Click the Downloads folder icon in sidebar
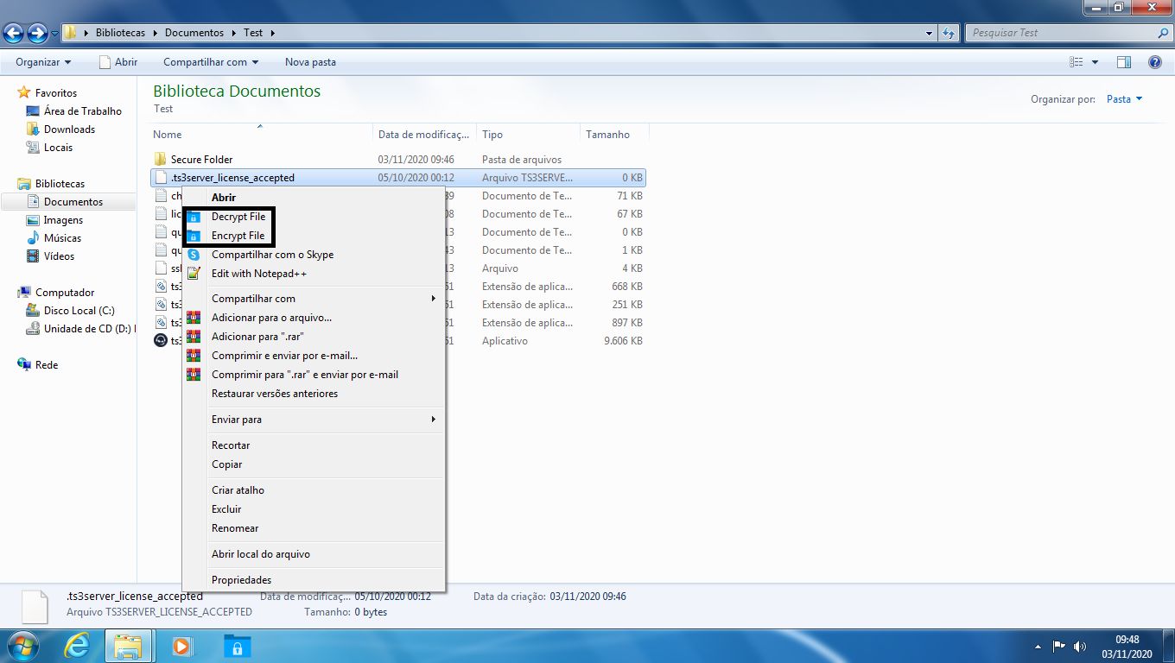The height and width of the screenshot is (663, 1175). [33, 129]
